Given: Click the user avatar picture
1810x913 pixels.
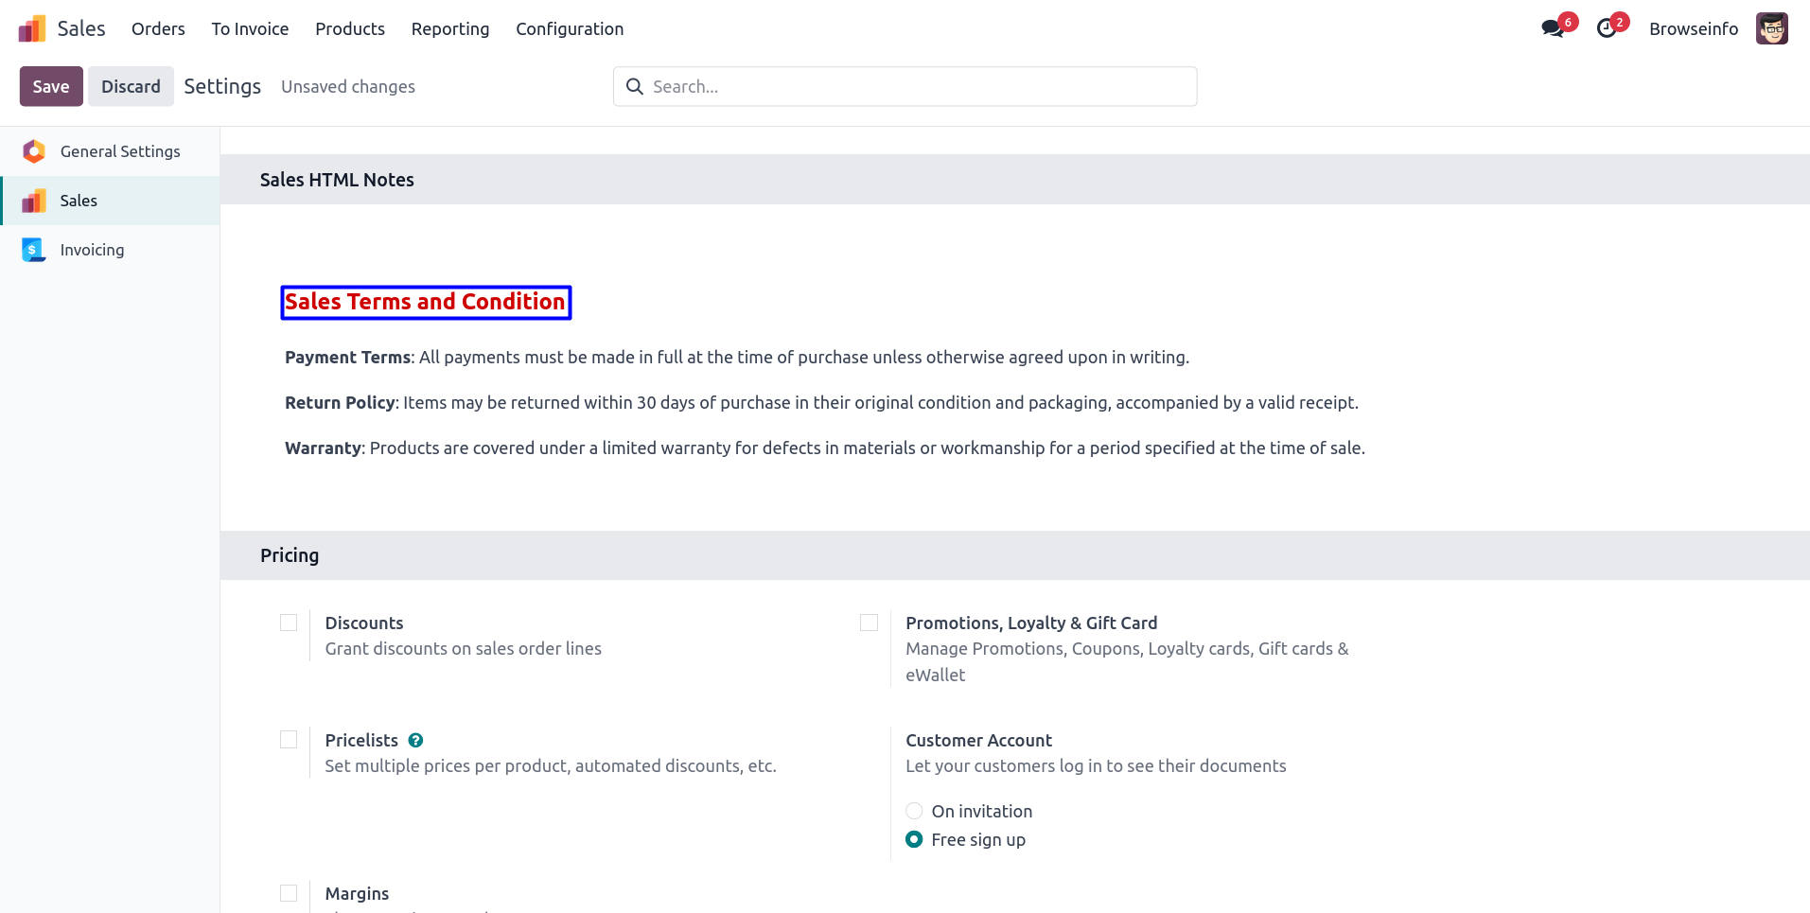Looking at the screenshot, I should (x=1771, y=28).
